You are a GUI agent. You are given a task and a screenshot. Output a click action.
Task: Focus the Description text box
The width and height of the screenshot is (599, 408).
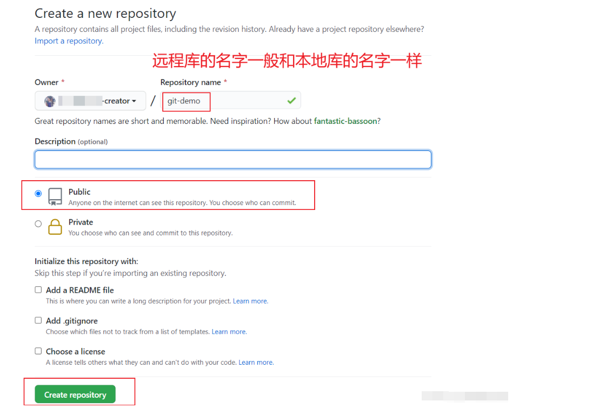coord(233,160)
